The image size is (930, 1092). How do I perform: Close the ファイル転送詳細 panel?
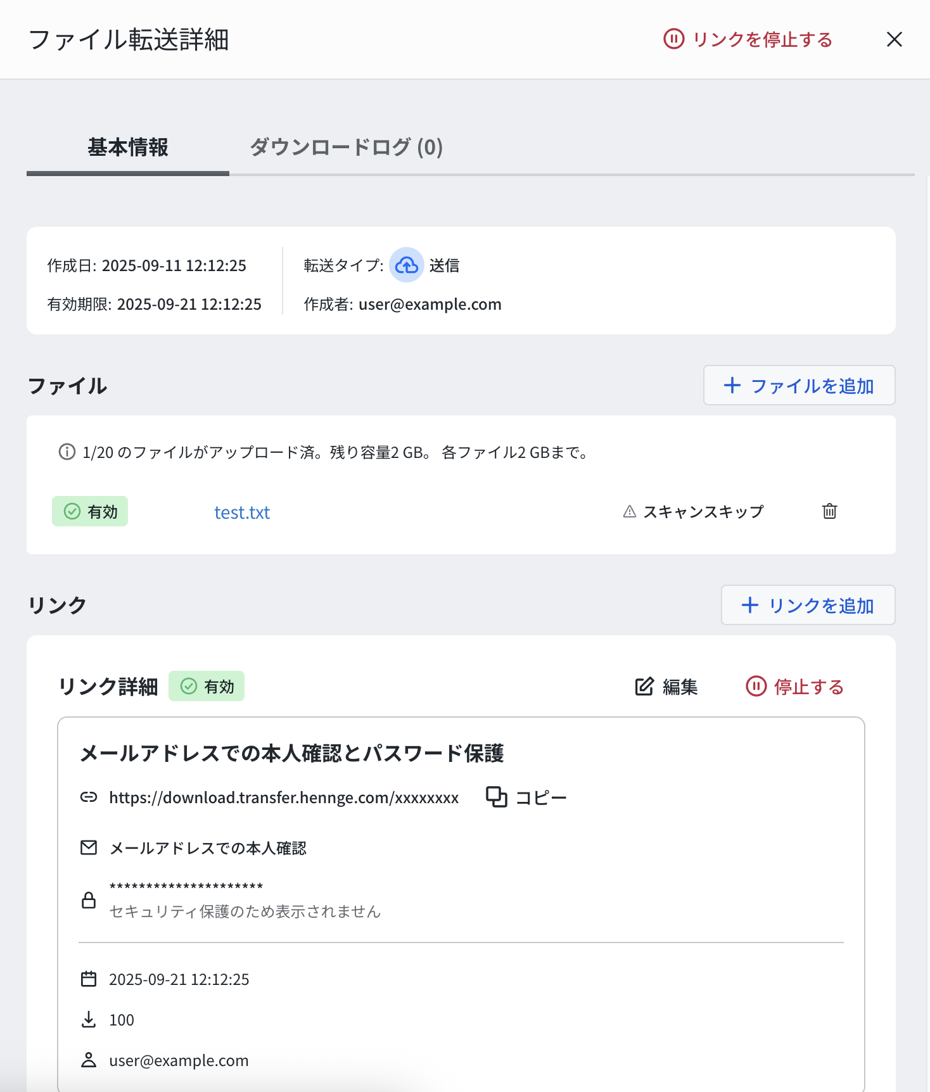pyautogui.click(x=894, y=39)
